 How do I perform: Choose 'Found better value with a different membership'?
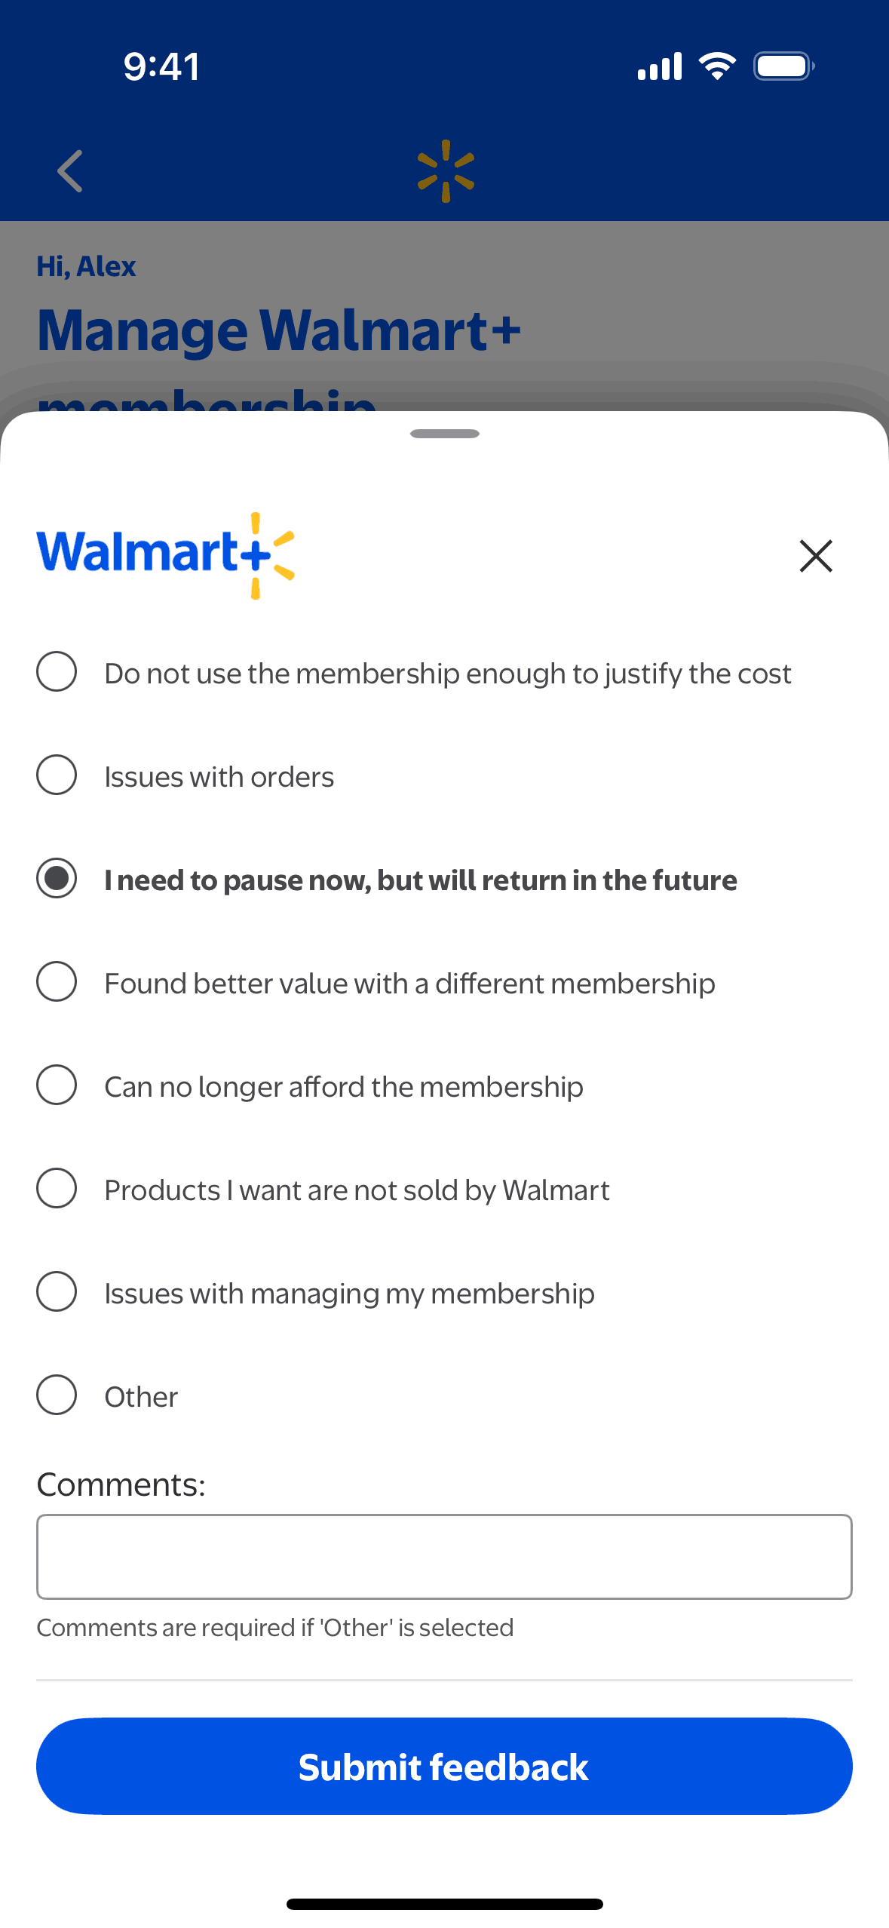coord(57,981)
